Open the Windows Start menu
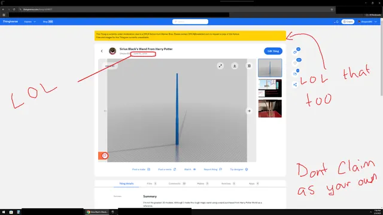 pyautogui.click(x=4, y=212)
